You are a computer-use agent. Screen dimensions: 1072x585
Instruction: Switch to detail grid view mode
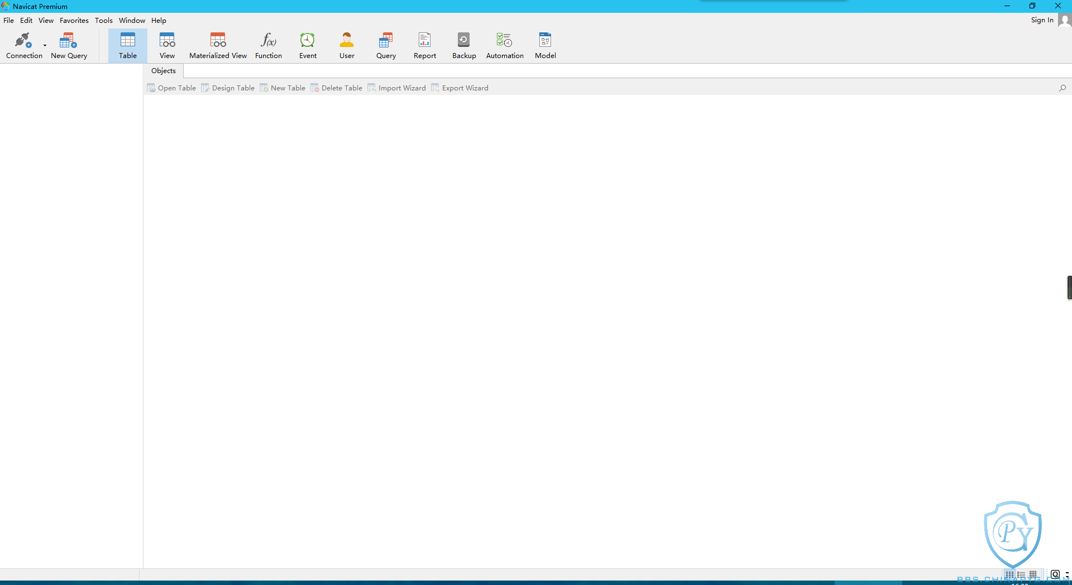click(1033, 574)
